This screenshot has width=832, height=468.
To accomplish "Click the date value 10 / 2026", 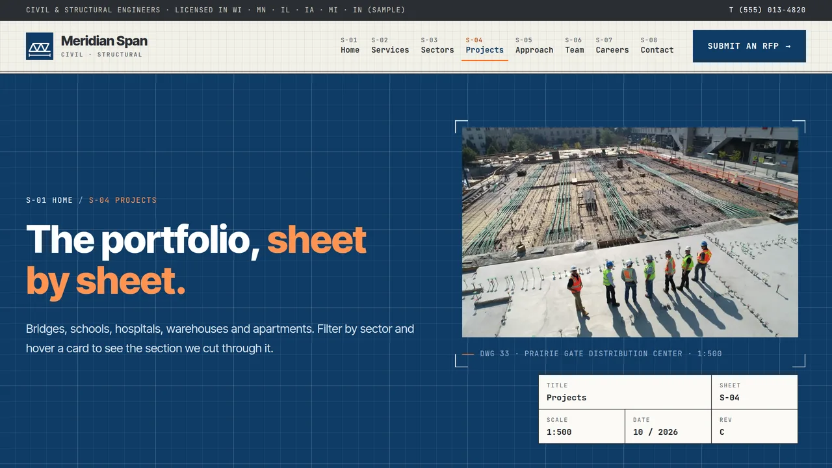I will [655, 432].
